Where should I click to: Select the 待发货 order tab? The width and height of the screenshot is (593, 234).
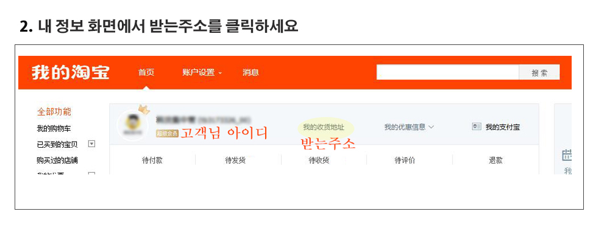tap(235, 160)
